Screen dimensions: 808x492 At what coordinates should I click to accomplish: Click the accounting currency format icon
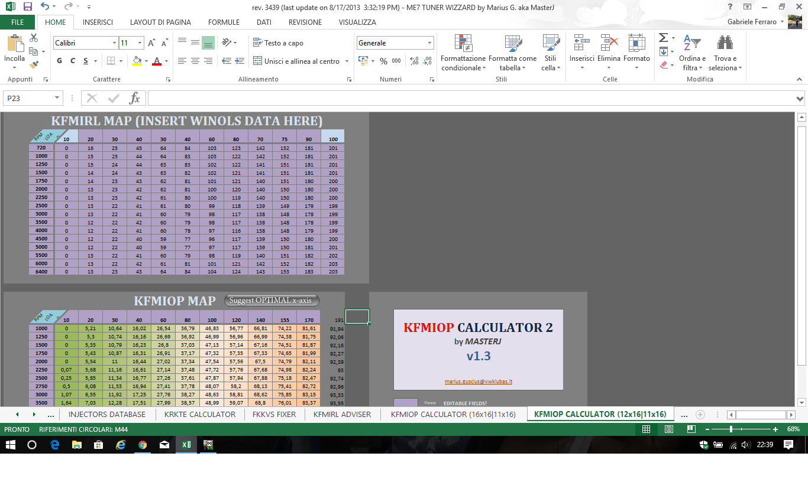tap(363, 61)
